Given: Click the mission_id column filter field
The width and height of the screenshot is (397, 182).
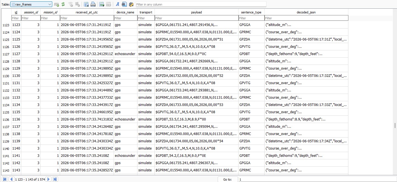Looking at the screenshot, I should pos(50,18).
